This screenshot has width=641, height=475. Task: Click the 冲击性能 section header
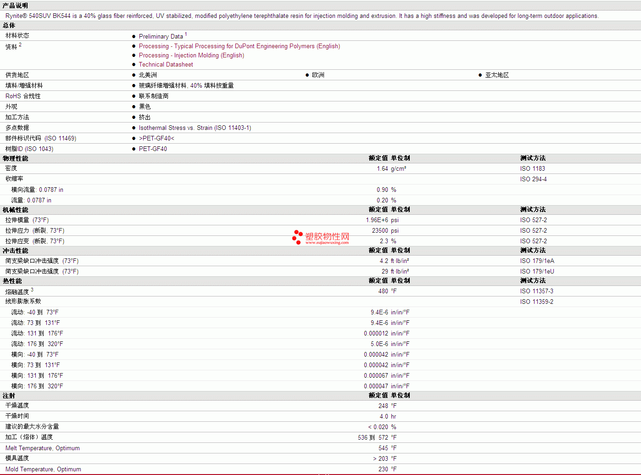(x=15, y=251)
